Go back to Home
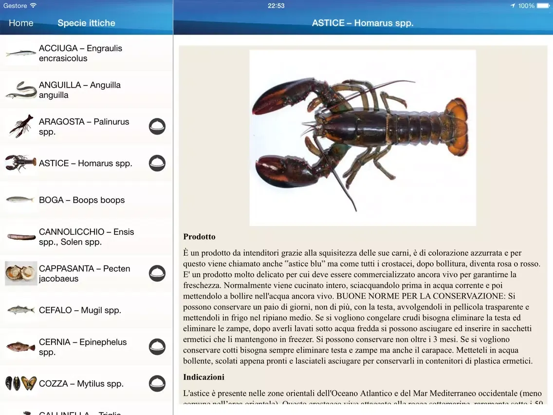The width and height of the screenshot is (553, 415). coord(21,23)
